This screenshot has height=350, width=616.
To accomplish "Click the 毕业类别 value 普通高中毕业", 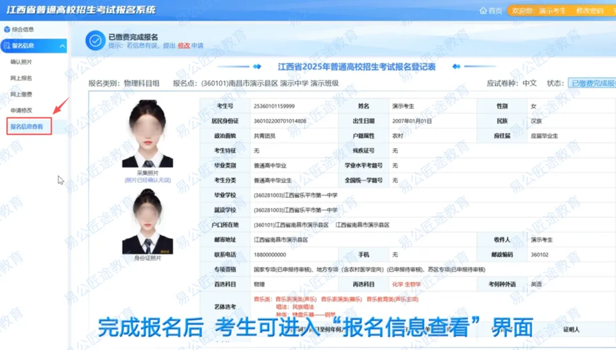I will [x=270, y=166].
